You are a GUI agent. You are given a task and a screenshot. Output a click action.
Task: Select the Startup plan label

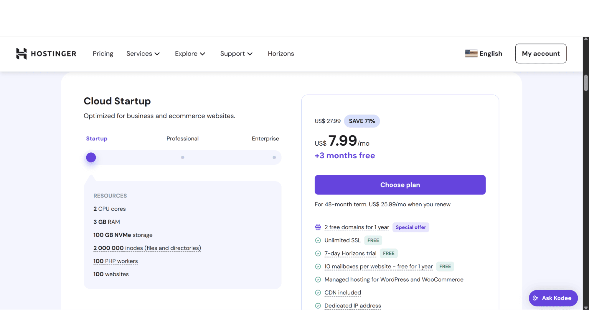(97, 139)
